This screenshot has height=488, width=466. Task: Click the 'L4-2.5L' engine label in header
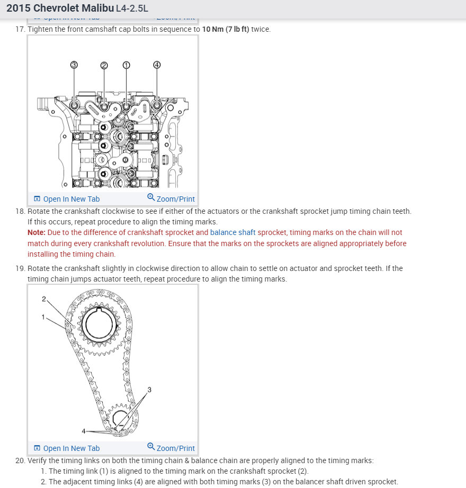coord(132,8)
